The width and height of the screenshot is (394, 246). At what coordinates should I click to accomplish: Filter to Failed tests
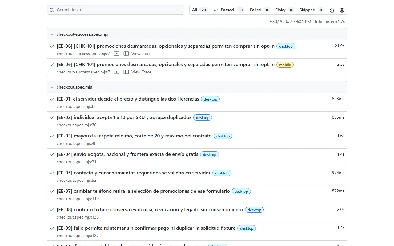(x=260, y=10)
